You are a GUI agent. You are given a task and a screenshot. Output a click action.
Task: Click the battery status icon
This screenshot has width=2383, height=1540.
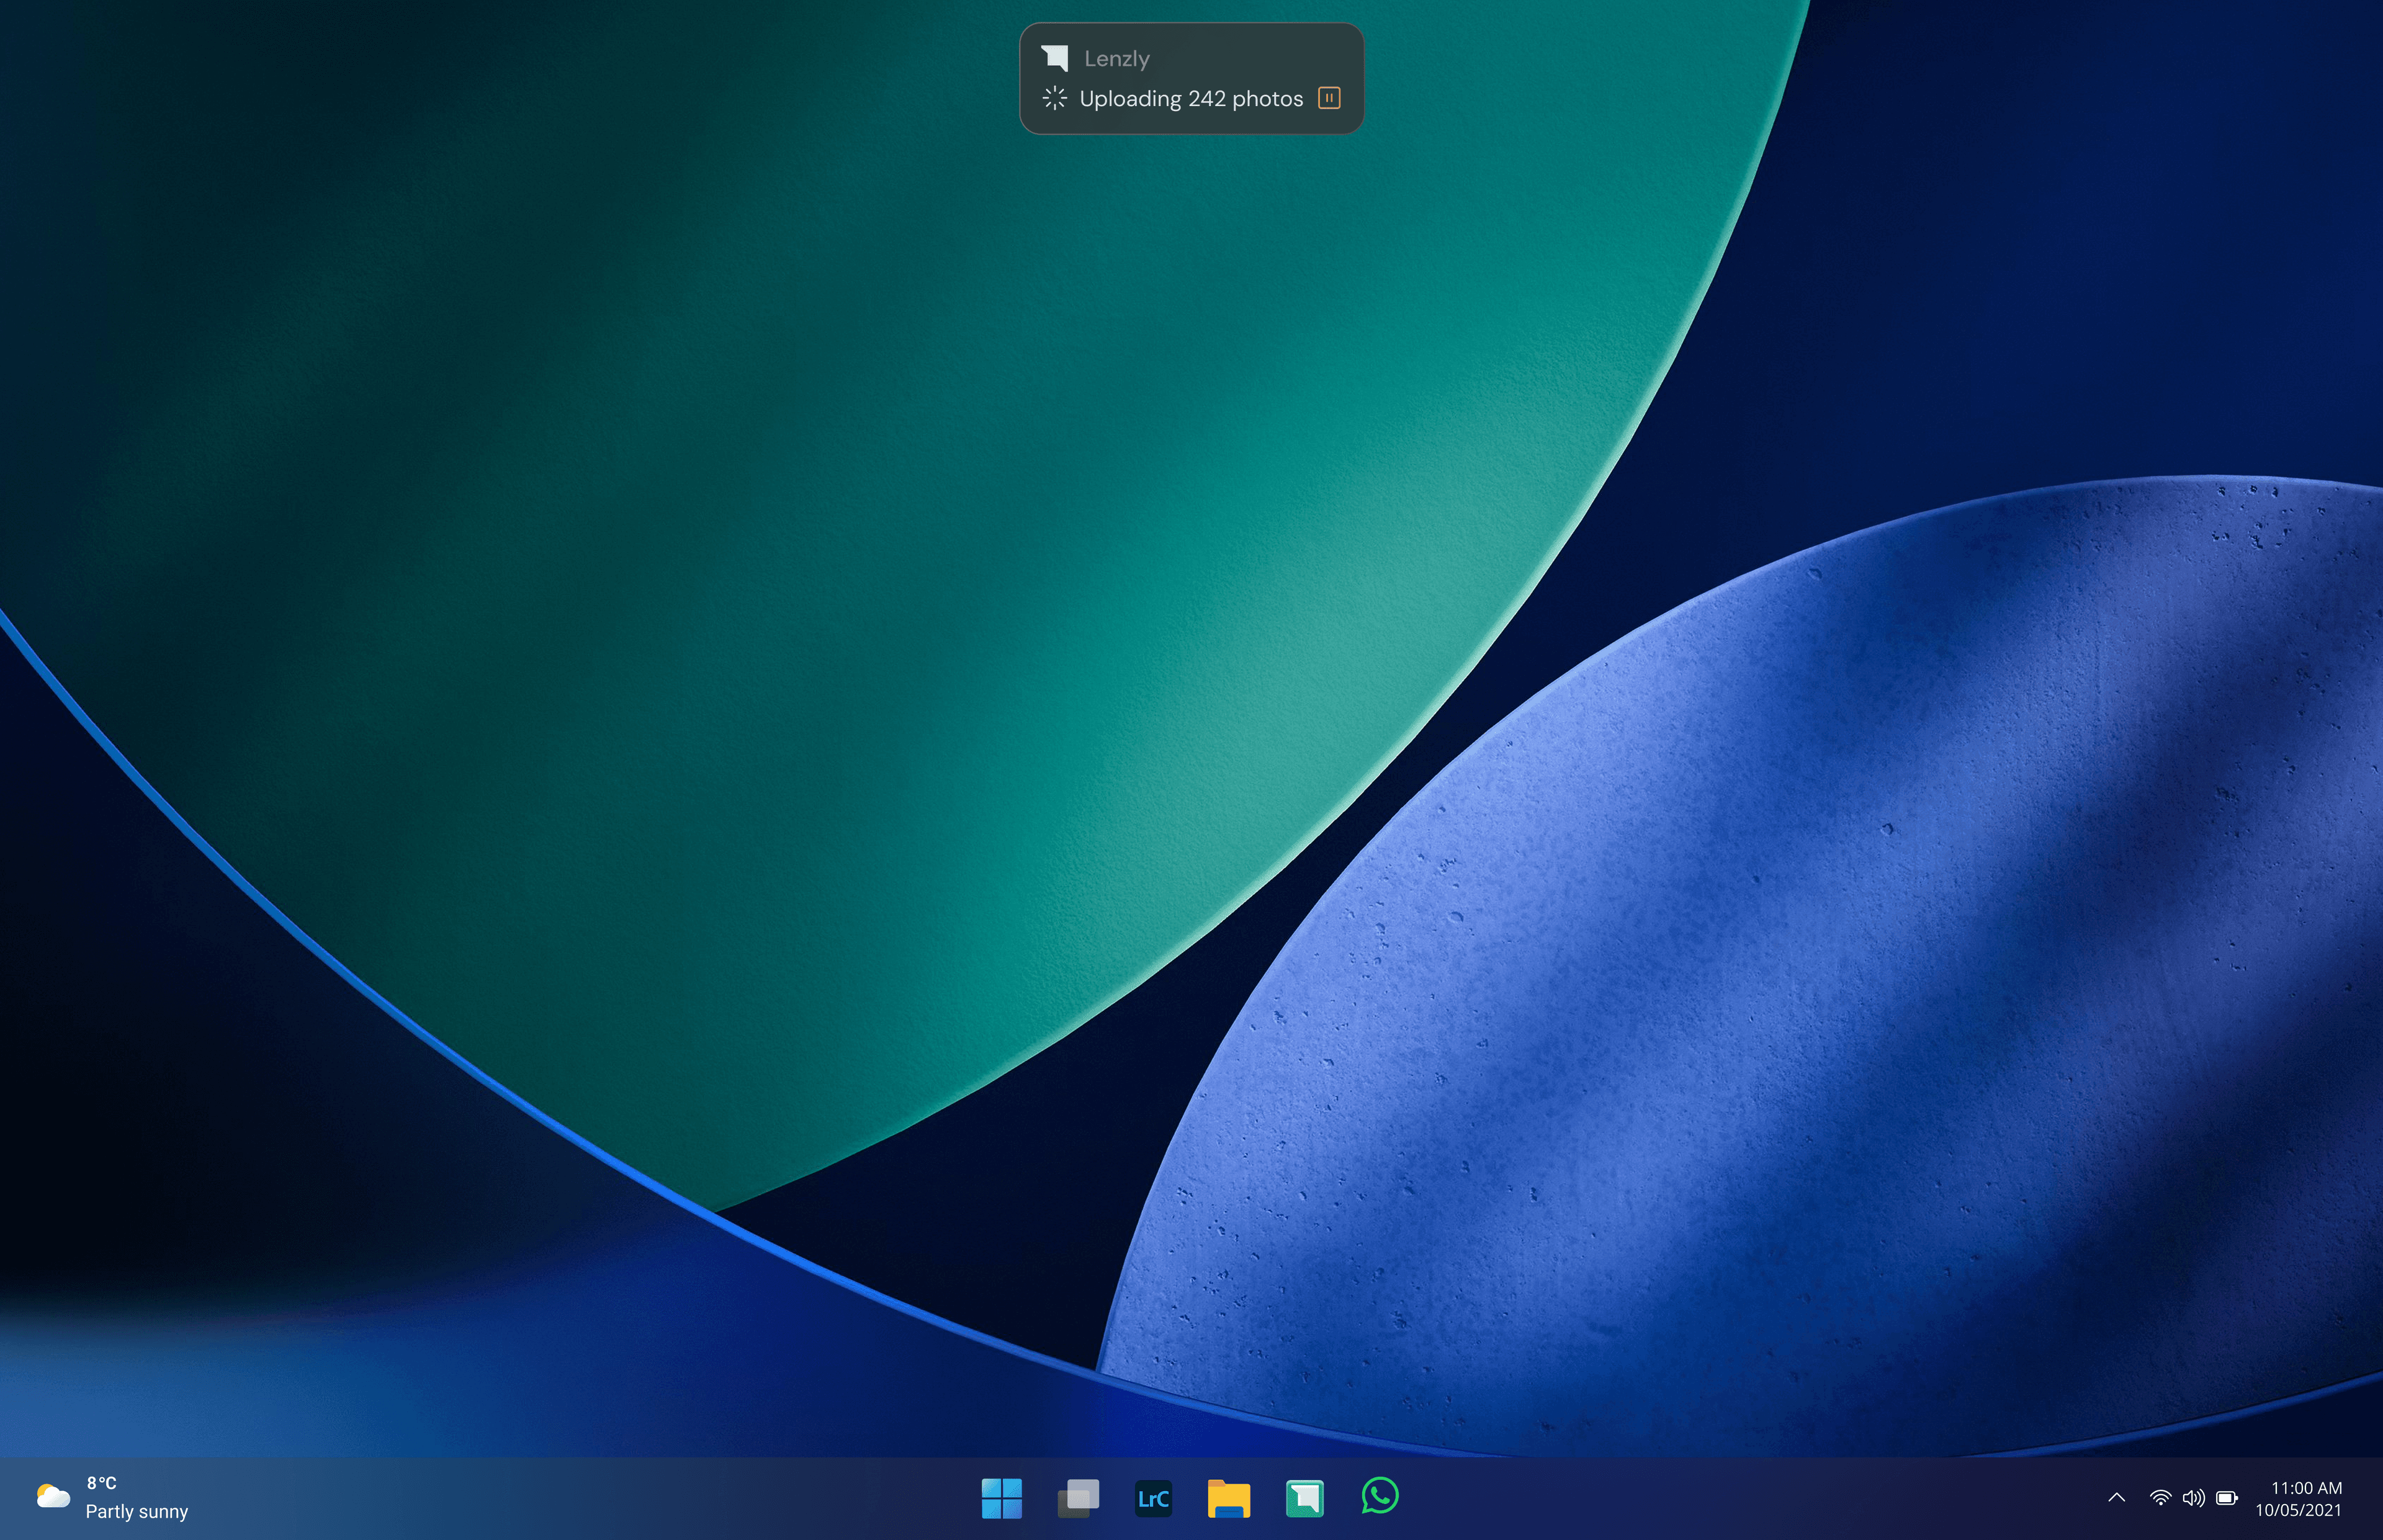point(2227,1498)
